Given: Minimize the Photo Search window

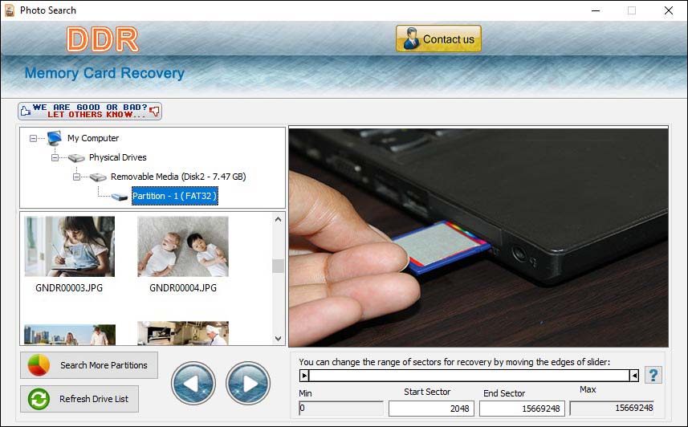Looking at the screenshot, I should (x=596, y=10).
